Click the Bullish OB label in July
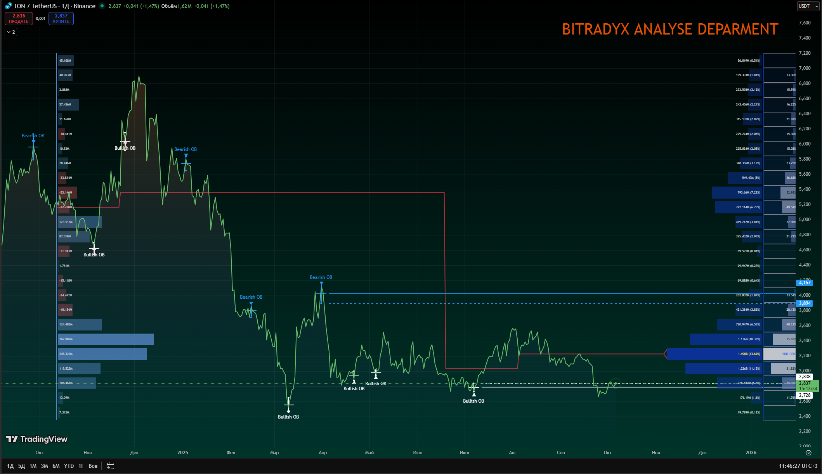The width and height of the screenshot is (822, 474). [473, 401]
